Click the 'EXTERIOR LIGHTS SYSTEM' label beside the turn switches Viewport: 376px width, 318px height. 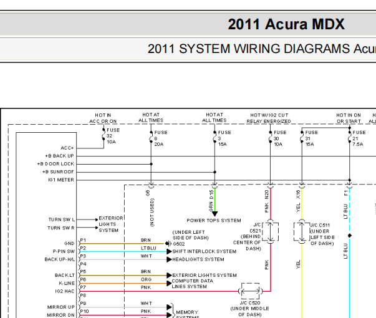[x=111, y=224]
